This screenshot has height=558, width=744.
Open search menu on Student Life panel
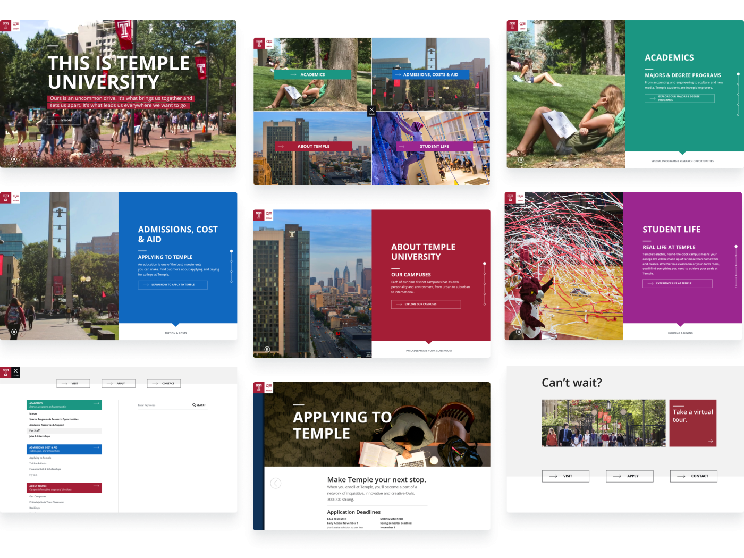click(x=520, y=198)
